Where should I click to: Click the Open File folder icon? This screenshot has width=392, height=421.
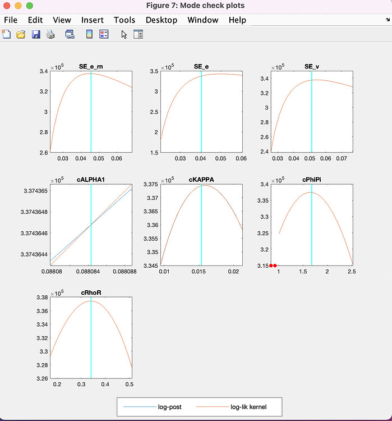tap(21, 34)
